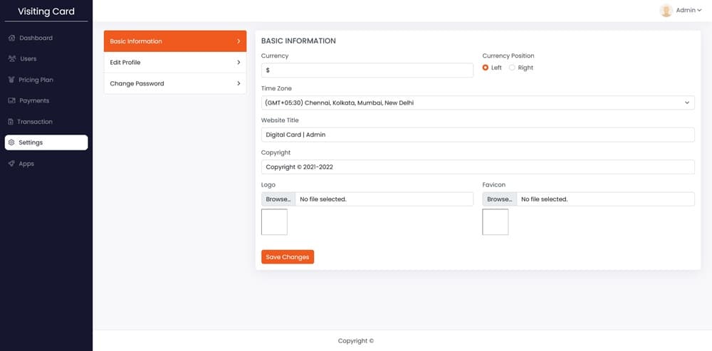Click the Pricing Plan icon in sidebar

[11, 80]
